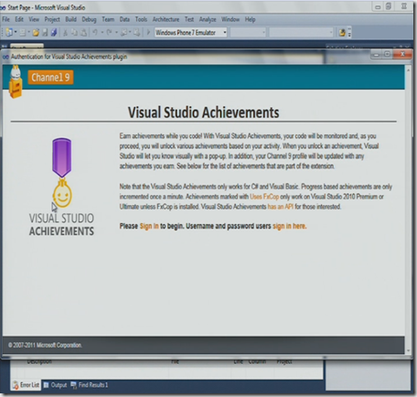Click the Save disk icon
This screenshot has height=397, width=417.
pos(45,32)
